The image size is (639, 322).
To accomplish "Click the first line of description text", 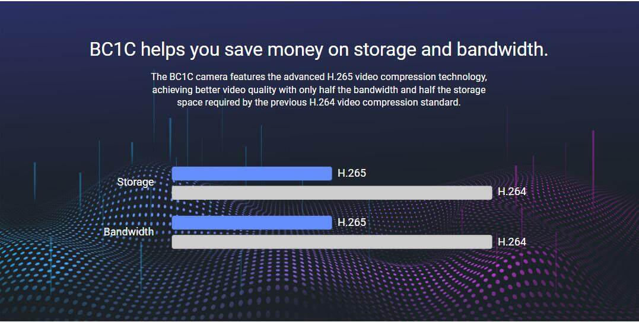I will (319, 76).
